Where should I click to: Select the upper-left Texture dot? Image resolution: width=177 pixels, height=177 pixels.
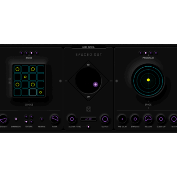click(x=26, y=117)
